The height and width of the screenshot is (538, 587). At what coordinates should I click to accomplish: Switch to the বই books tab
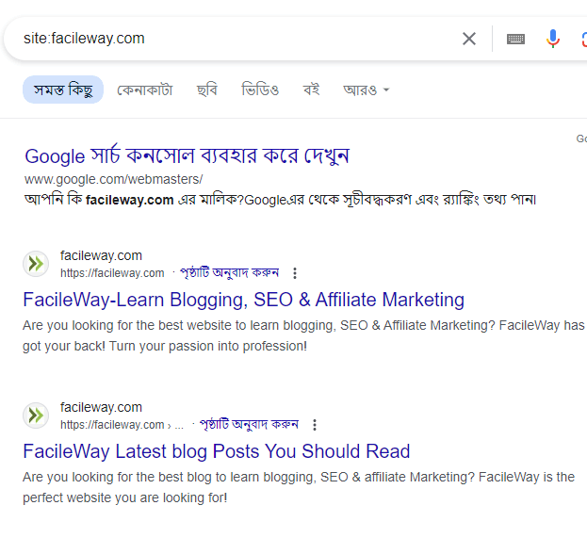point(311,90)
